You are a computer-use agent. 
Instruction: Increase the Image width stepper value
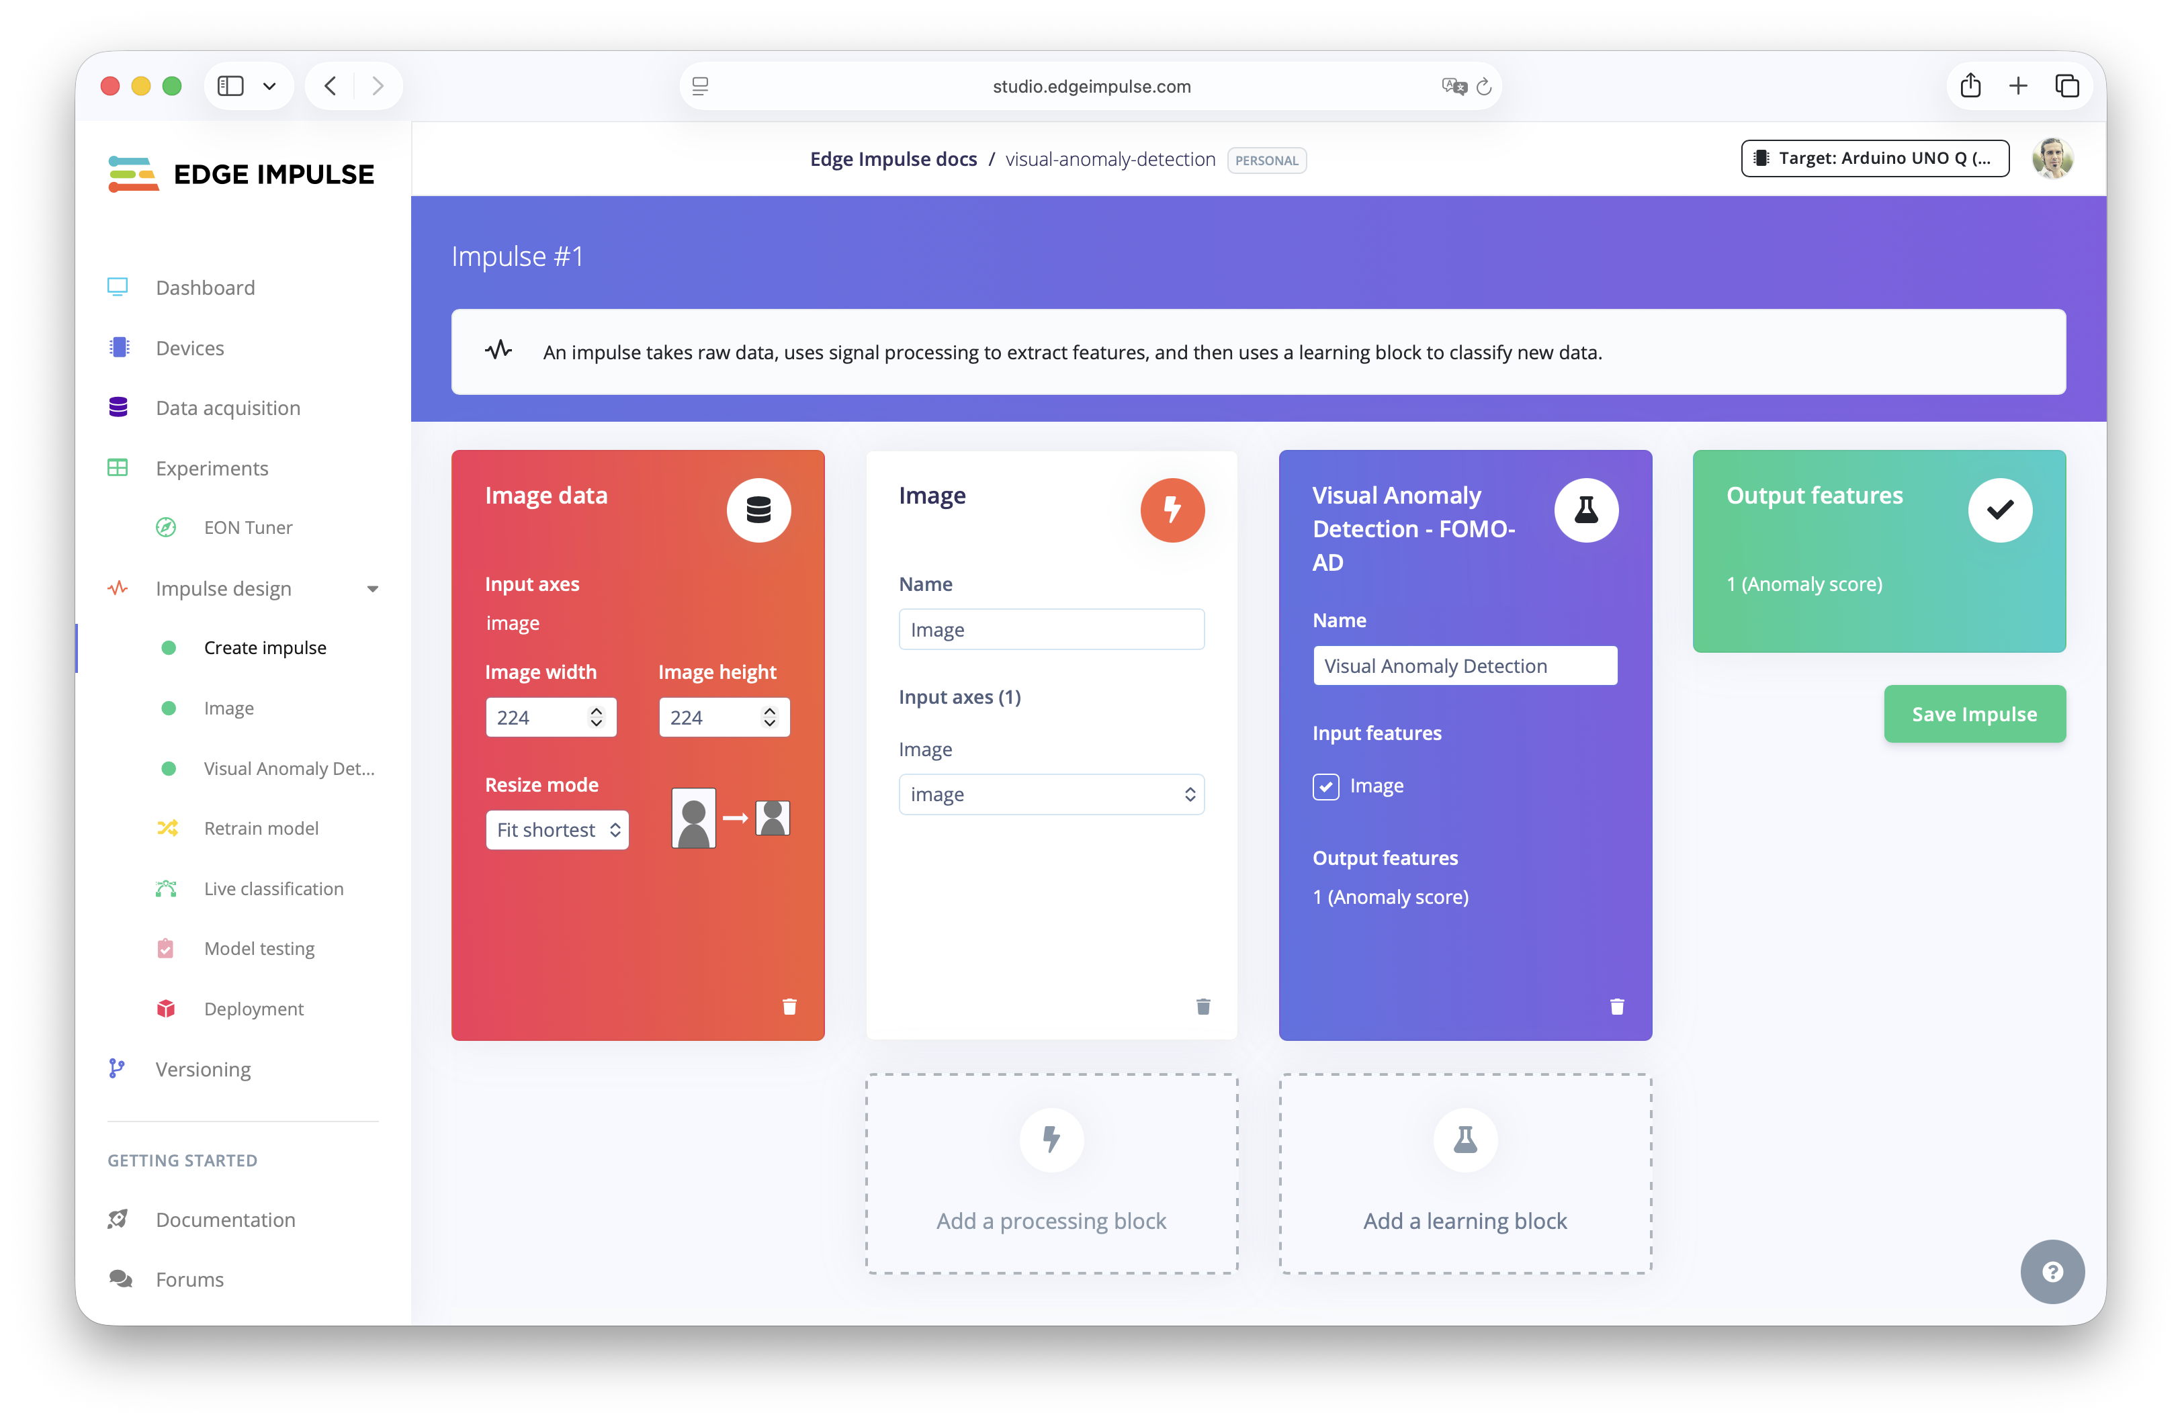597,710
